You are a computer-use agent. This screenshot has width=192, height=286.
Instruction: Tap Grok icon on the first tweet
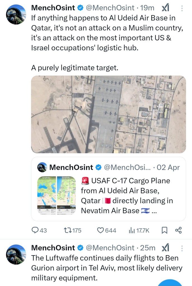pos(166,8)
